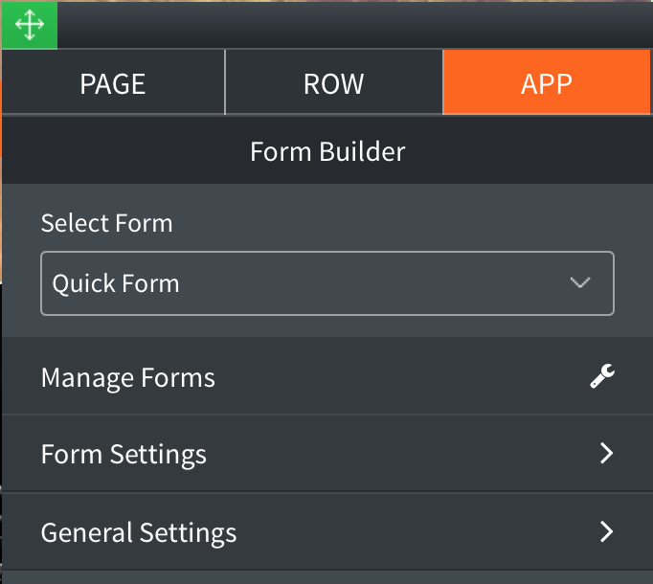The width and height of the screenshot is (653, 584).
Task: Open the General Settings section
Action: tap(327, 531)
